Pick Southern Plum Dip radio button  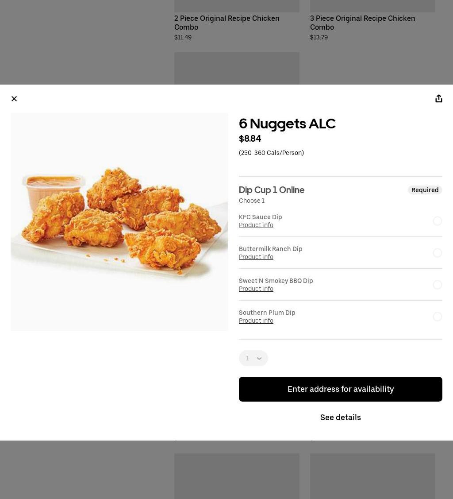pos(438,316)
